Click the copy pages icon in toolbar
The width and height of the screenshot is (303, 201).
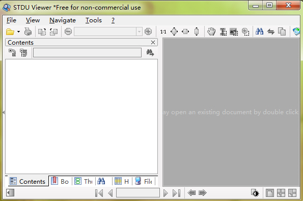[x=282, y=31]
